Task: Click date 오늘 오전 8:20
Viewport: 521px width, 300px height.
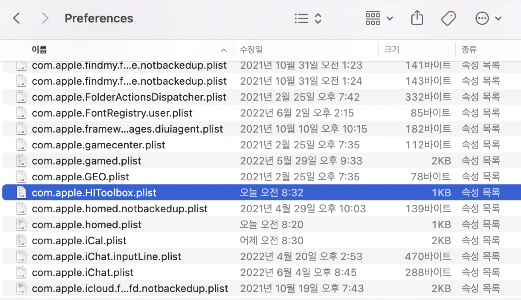Action: 272,225
